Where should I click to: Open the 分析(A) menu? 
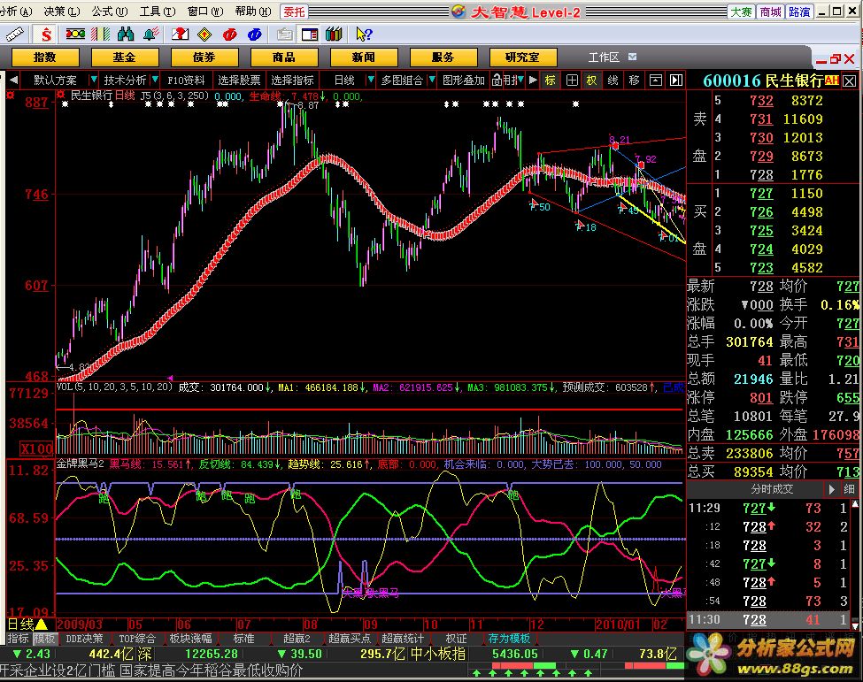[x=16, y=11]
